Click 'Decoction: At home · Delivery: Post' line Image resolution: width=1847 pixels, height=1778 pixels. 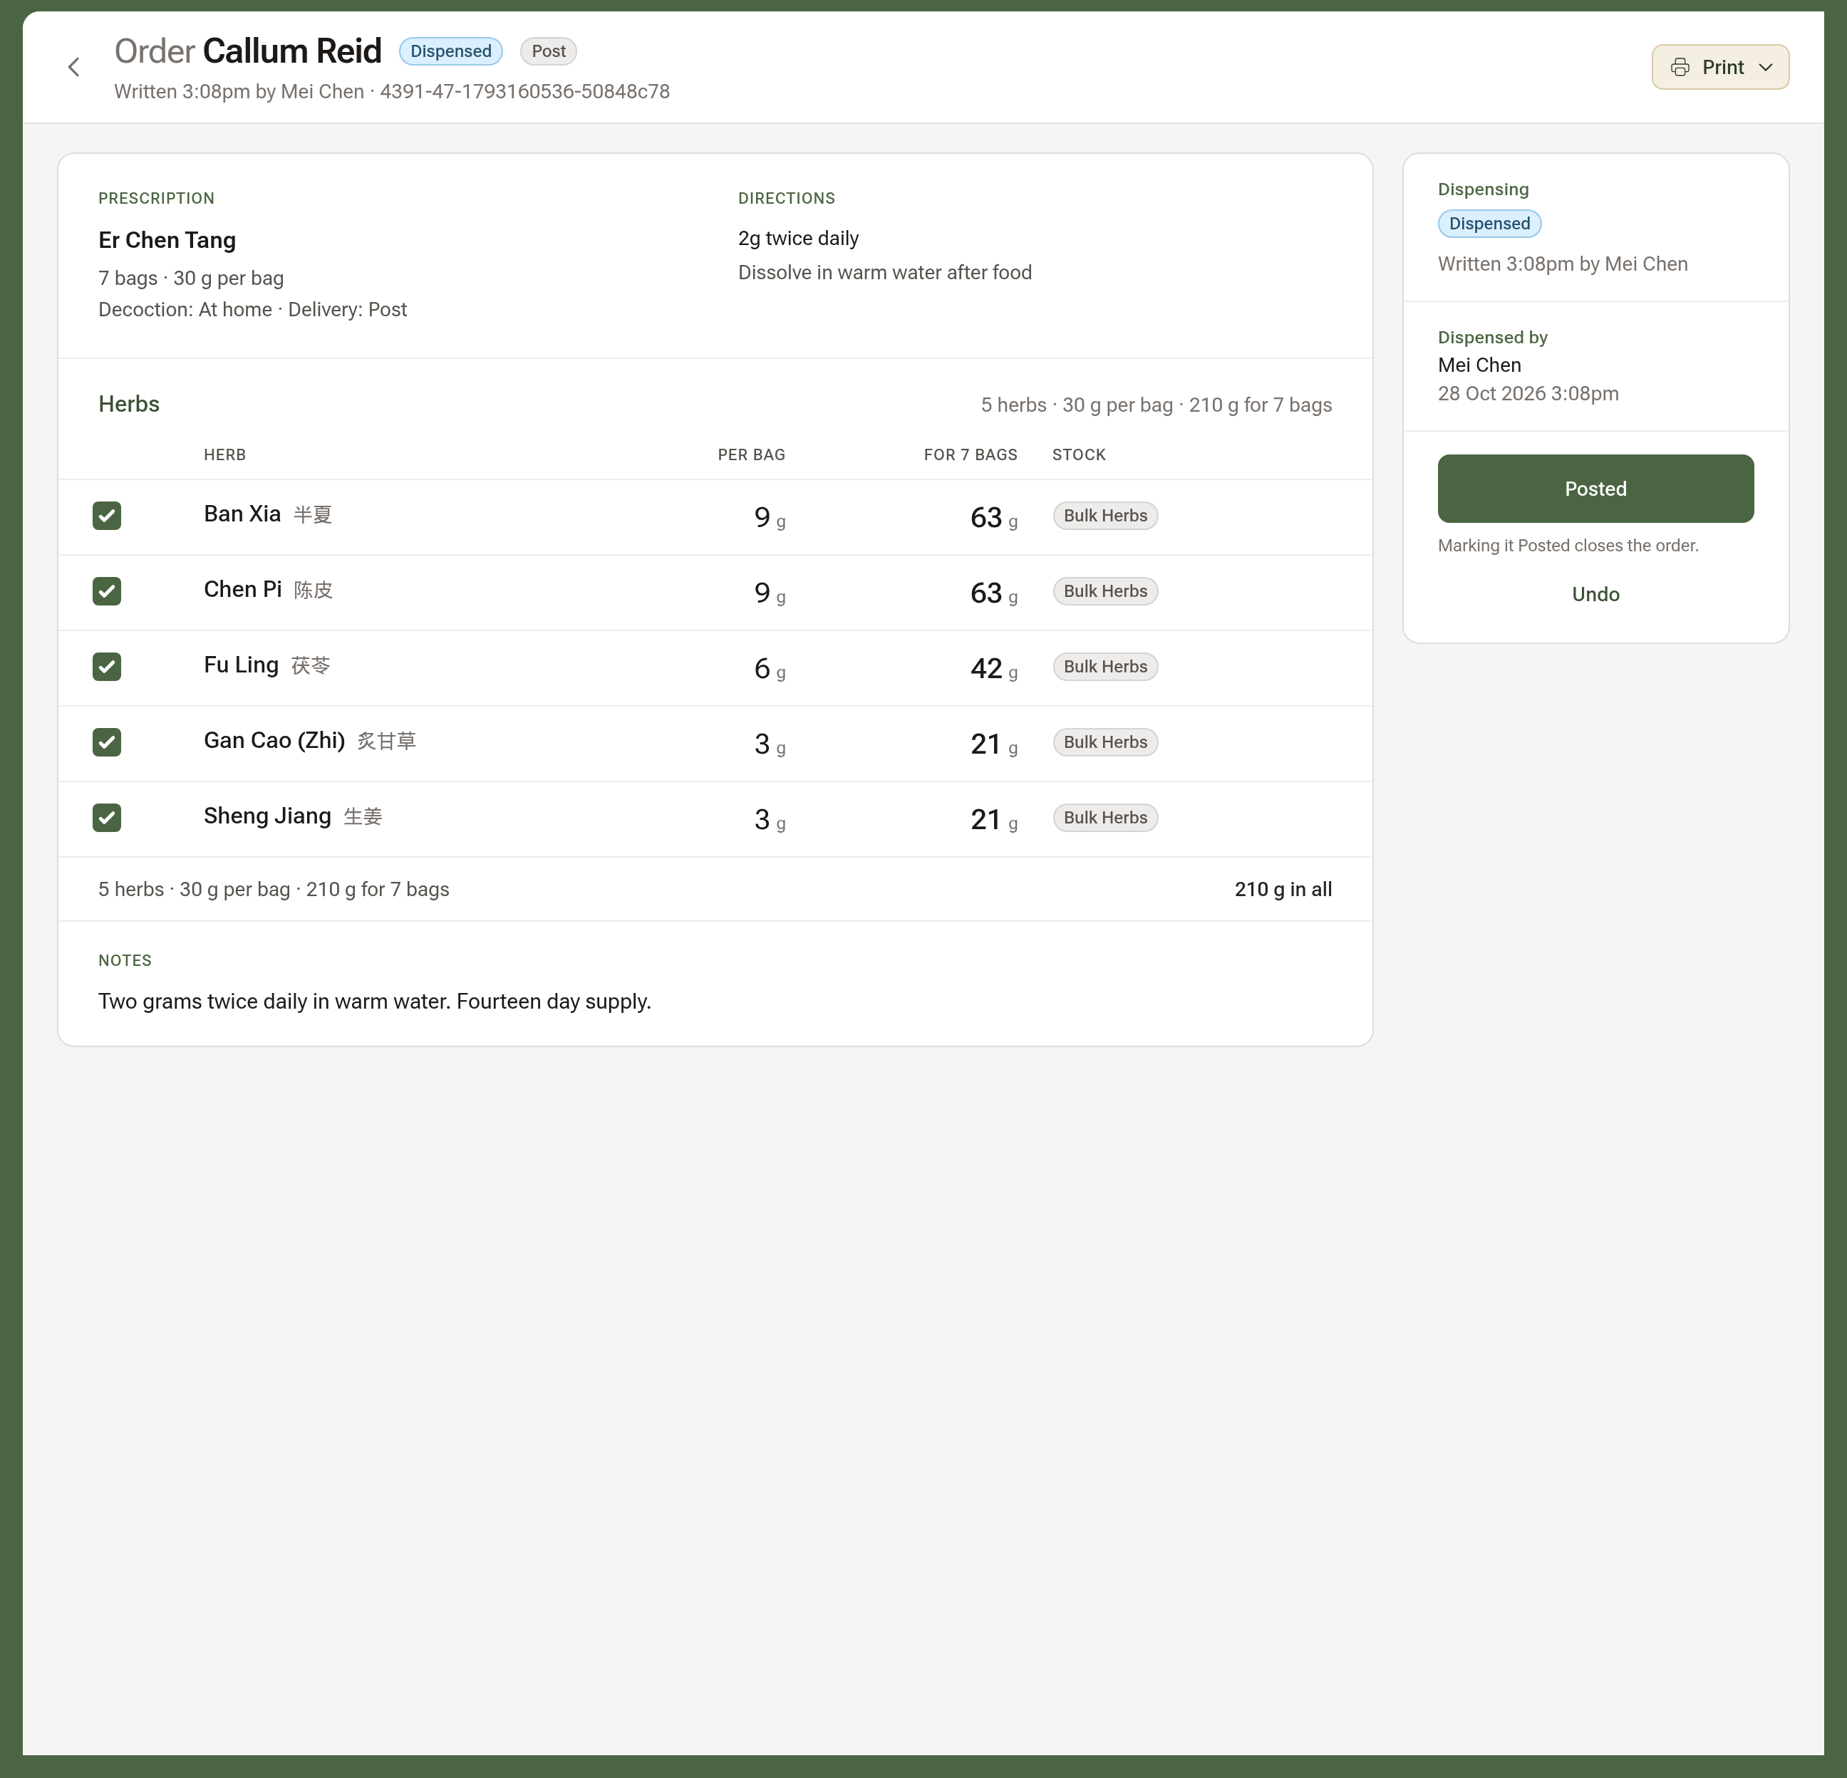click(x=252, y=309)
